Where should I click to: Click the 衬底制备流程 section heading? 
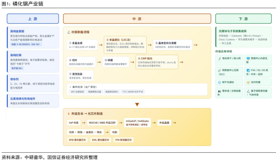[x=80, y=32]
